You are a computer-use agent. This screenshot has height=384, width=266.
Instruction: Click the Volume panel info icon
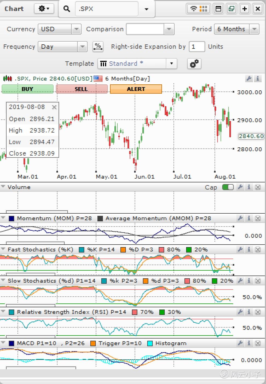click(x=249, y=187)
